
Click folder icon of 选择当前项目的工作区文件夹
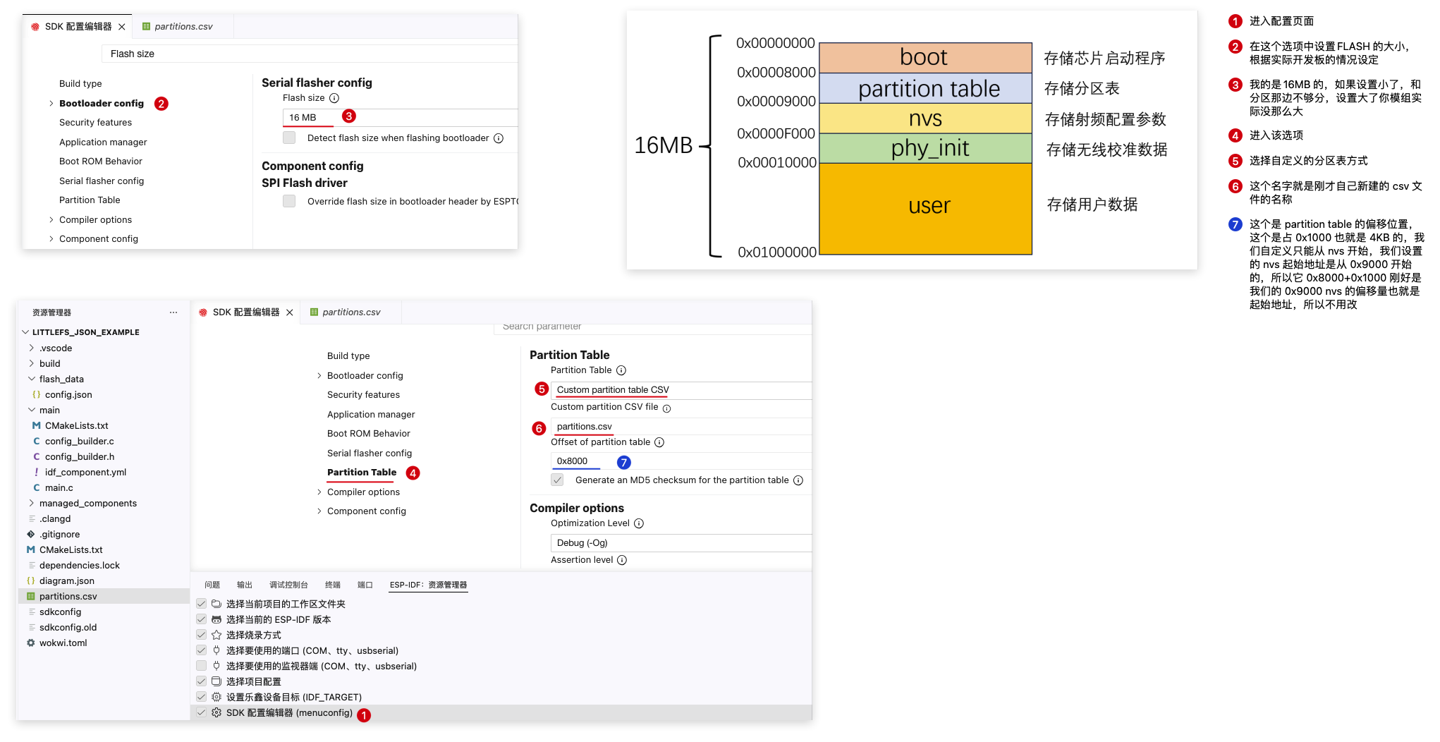(216, 604)
